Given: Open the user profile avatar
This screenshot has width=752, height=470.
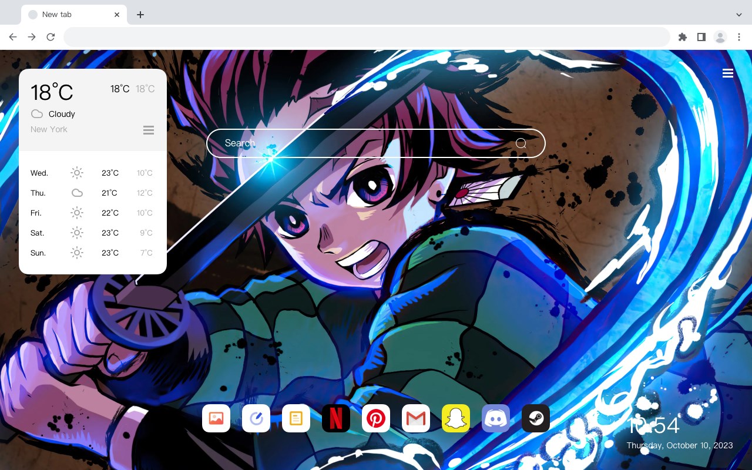Looking at the screenshot, I should (720, 37).
